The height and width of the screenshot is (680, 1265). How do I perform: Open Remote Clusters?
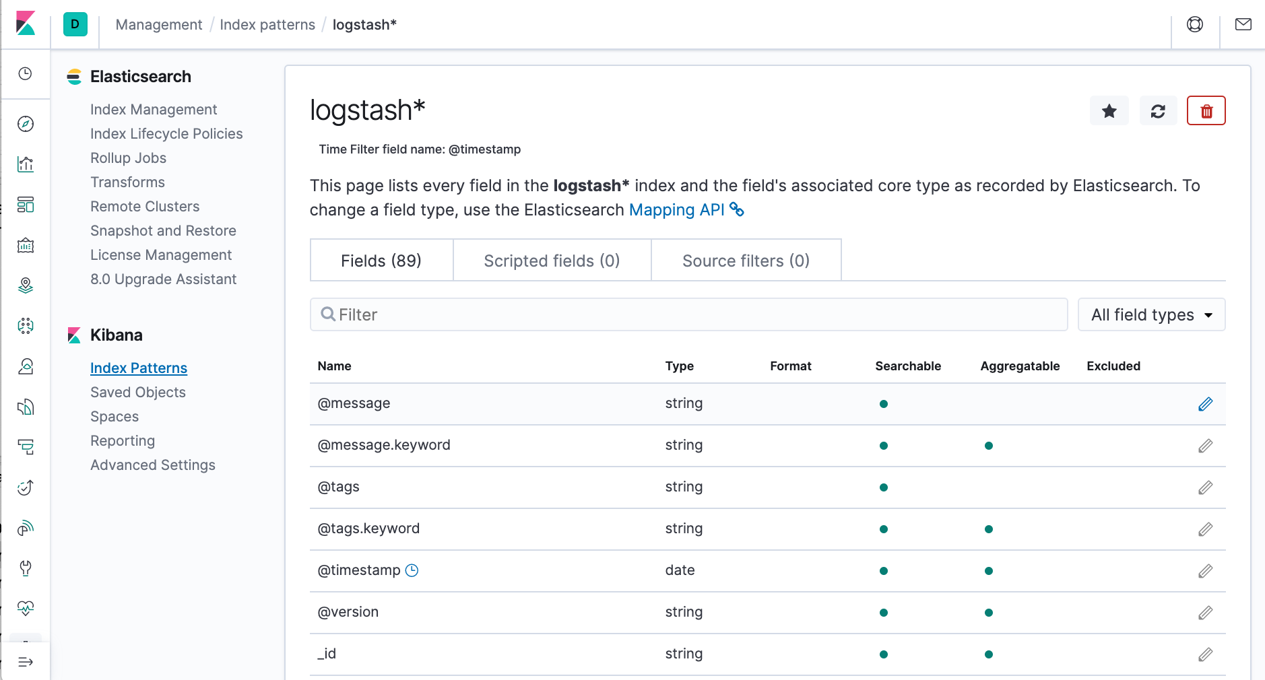pyautogui.click(x=145, y=206)
